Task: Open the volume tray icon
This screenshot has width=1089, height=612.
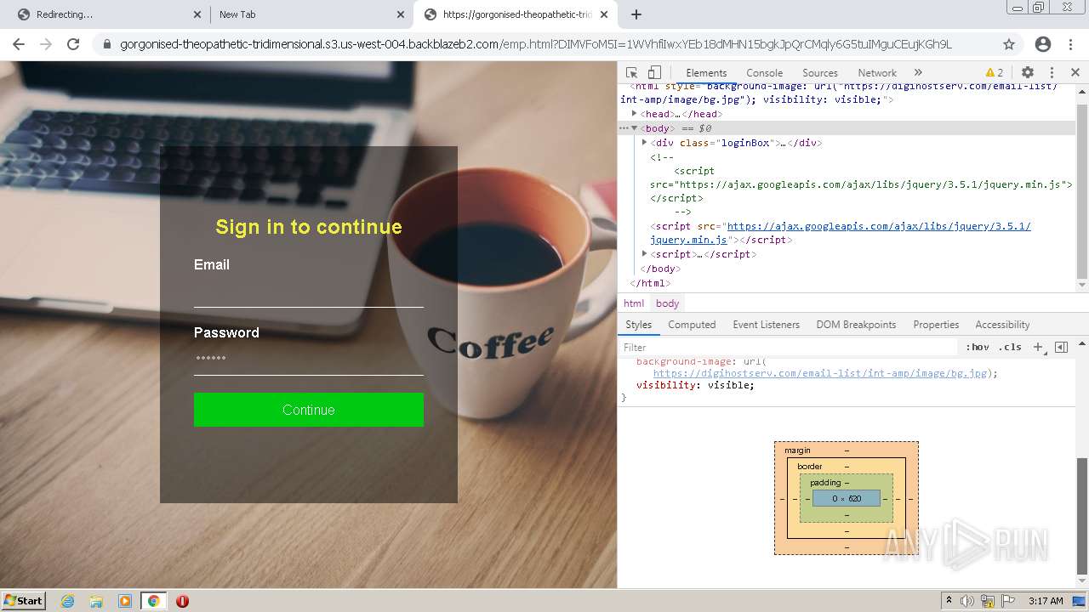Action: coord(968,601)
